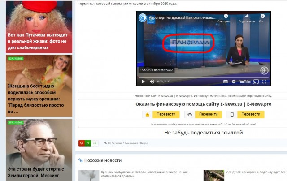
Task: Open 'Видео' category link
Action: pyautogui.click(x=144, y=143)
